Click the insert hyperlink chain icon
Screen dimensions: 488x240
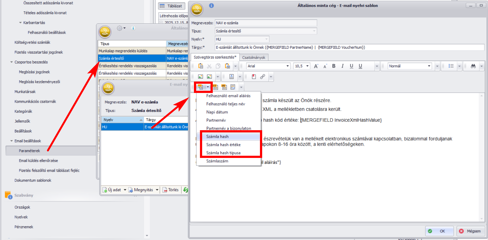(x=262, y=77)
